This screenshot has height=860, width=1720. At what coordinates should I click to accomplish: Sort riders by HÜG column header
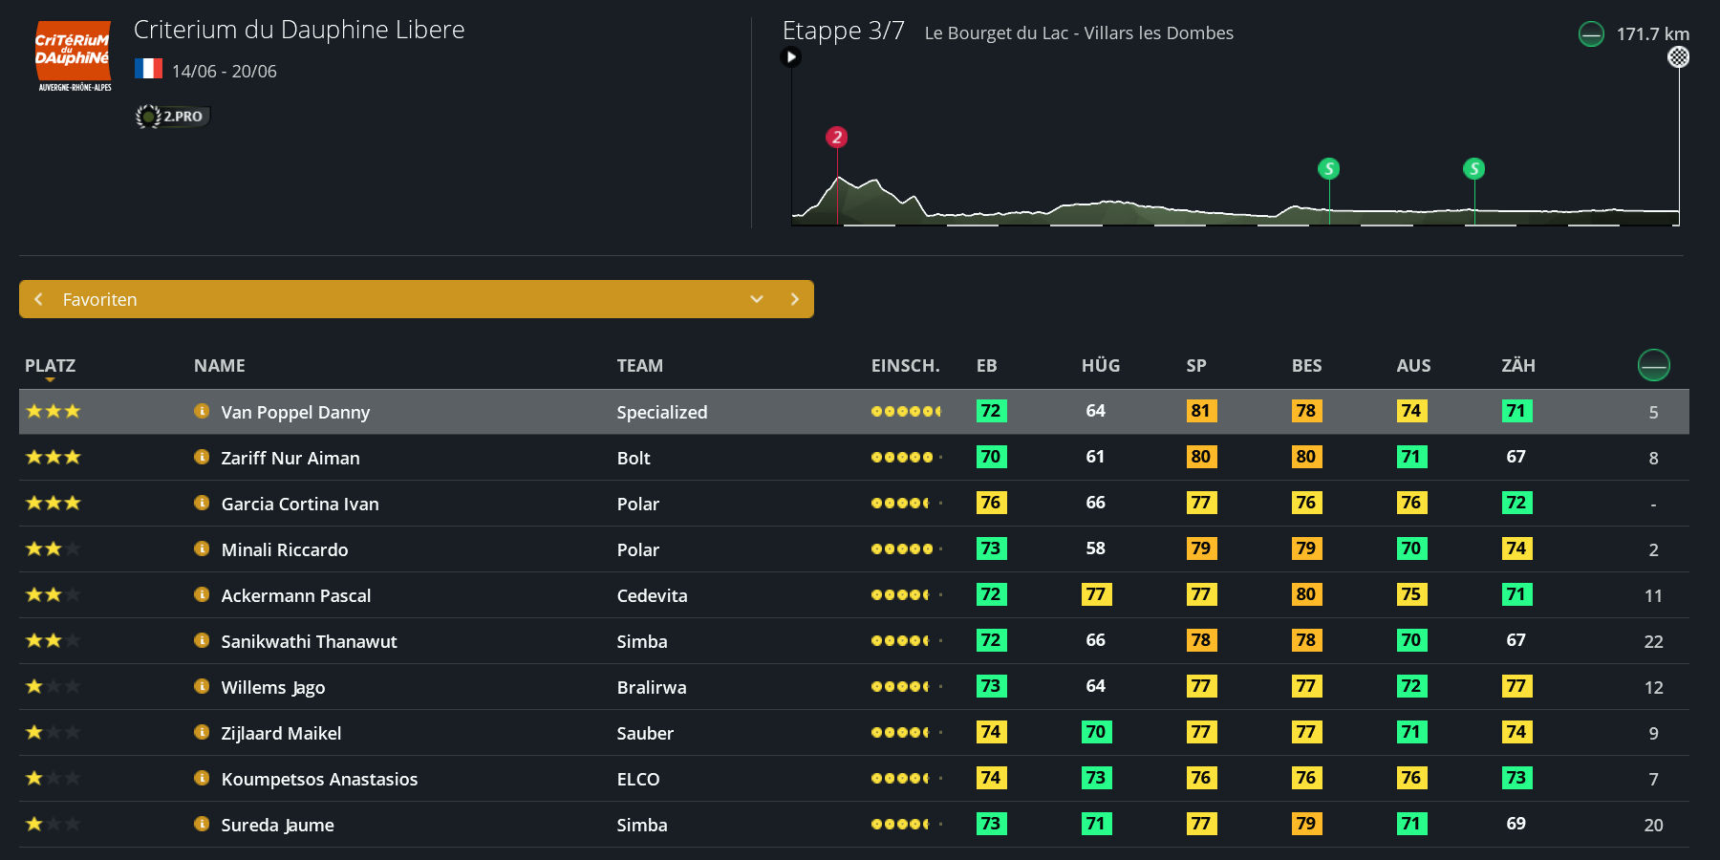point(1100,366)
